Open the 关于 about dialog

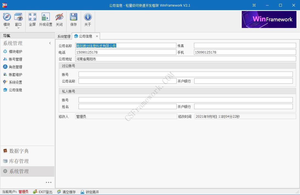(x=87, y=19)
